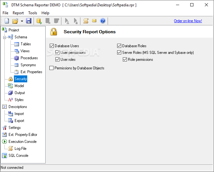Screen dimensions: 214x172
Task: Click the Run report locked icon
Action: tap(75, 21)
